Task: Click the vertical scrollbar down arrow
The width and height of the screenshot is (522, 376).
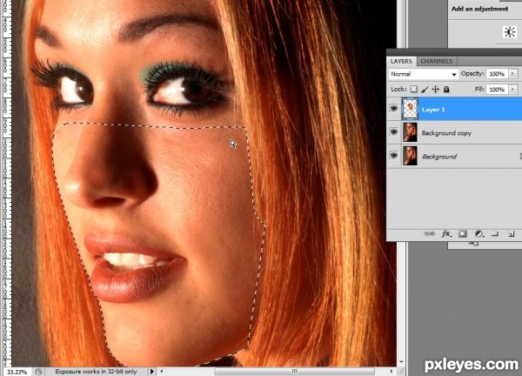Action: pyautogui.click(x=401, y=362)
